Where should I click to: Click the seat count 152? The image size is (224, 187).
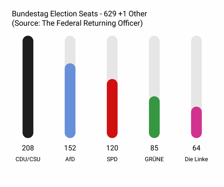[x=70, y=148]
